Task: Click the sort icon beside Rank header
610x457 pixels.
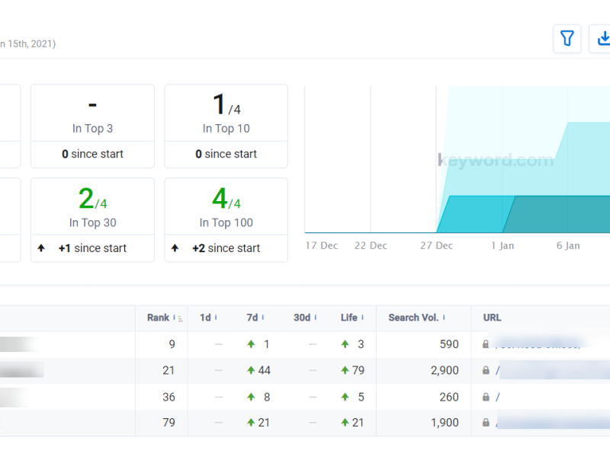Action: click(178, 318)
